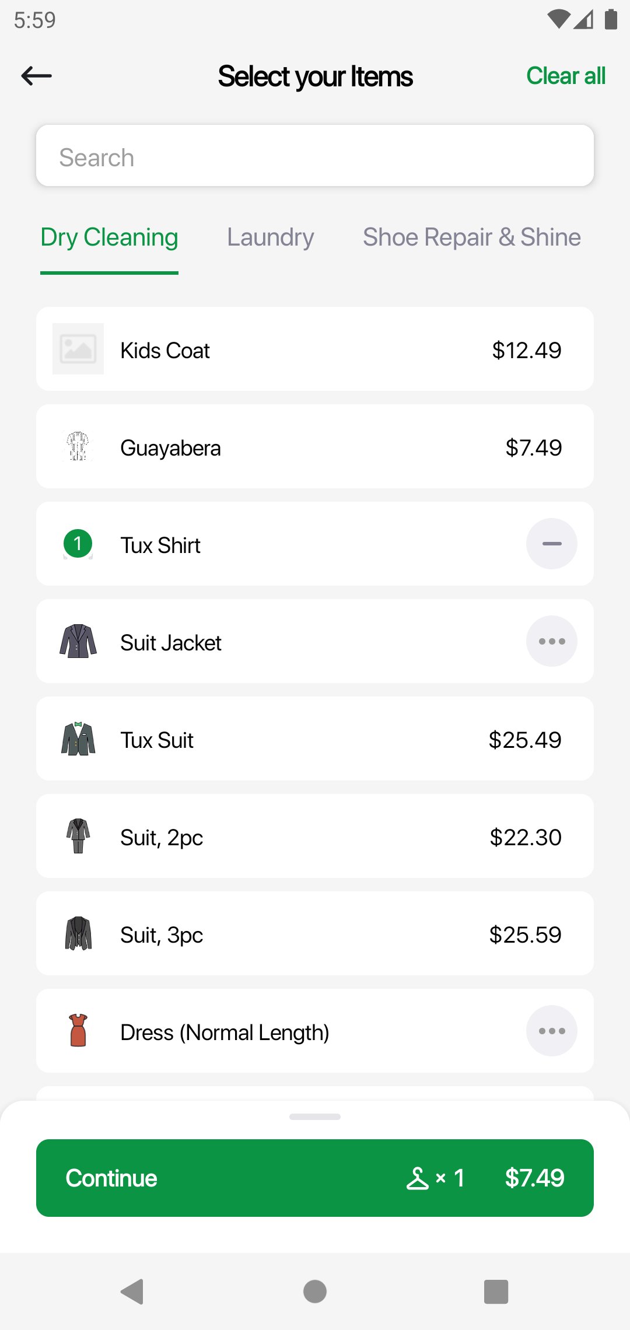Select the Dry Cleaning tab
The width and height of the screenshot is (630, 1330).
[109, 237]
